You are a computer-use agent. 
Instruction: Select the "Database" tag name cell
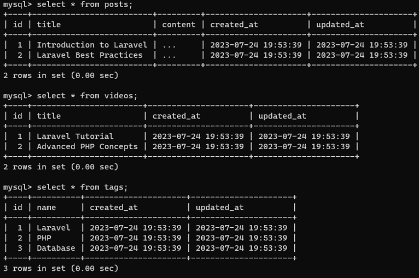pyautogui.click(x=56, y=248)
